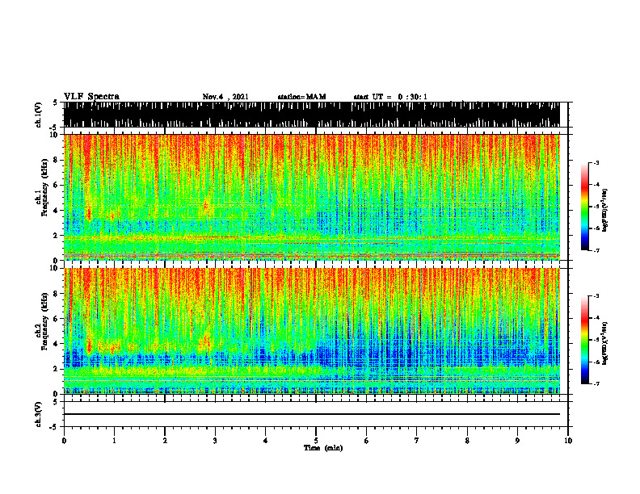Click time axis tick label "7"
The width and height of the screenshot is (640, 494).
click(x=417, y=441)
